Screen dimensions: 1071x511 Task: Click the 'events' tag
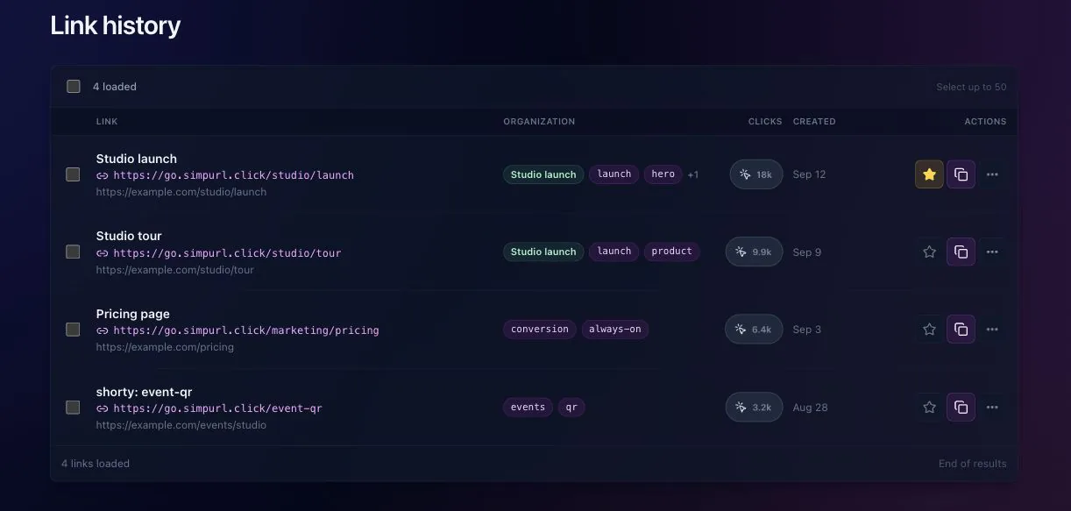[528, 408]
